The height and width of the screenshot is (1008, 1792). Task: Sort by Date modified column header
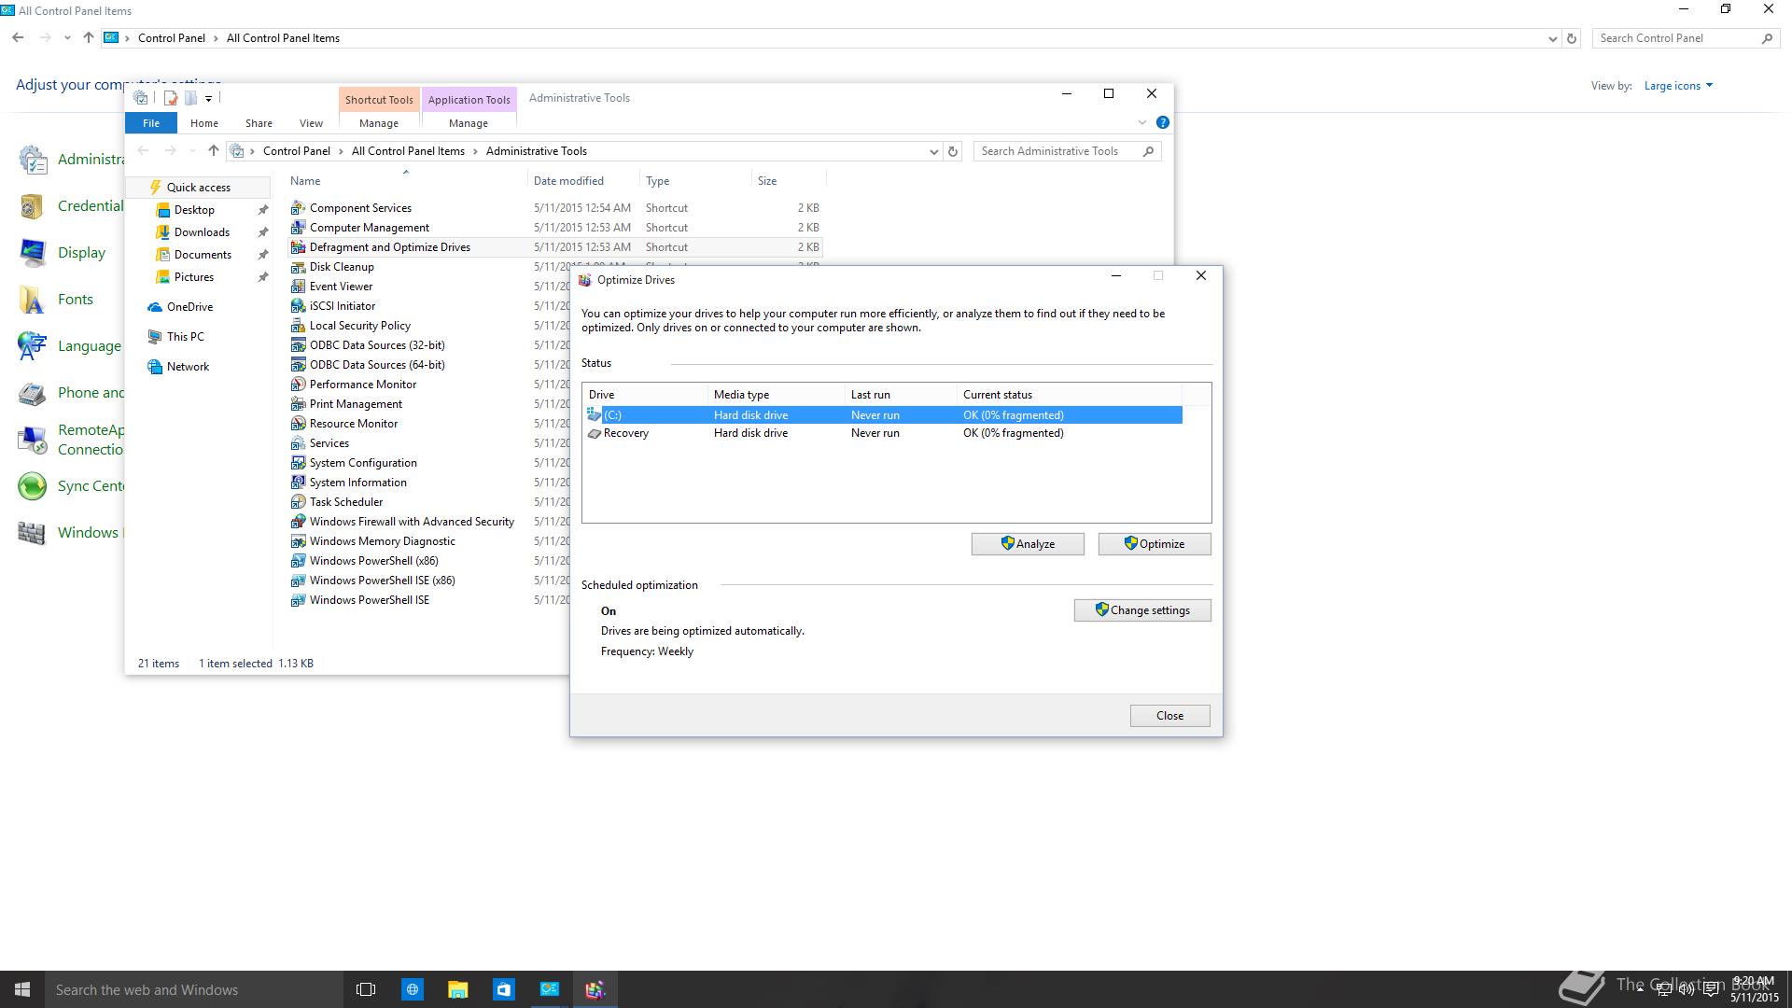pos(583,181)
